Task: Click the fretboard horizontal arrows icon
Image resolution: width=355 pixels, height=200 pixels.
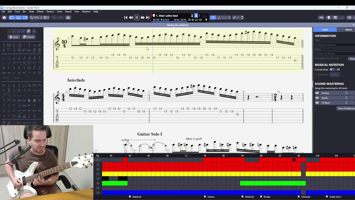Action: 321,17
